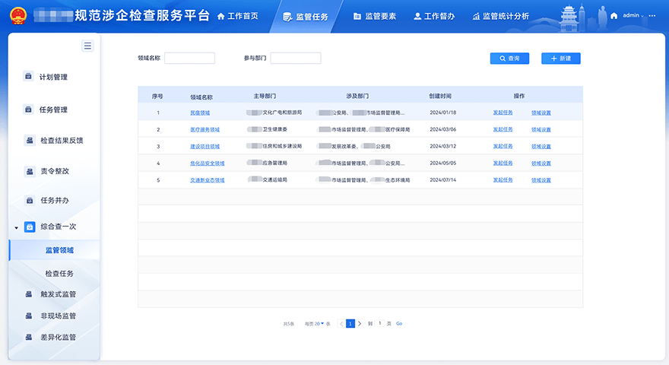Click the Go pagination link
669x365 pixels.
(x=399, y=324)
